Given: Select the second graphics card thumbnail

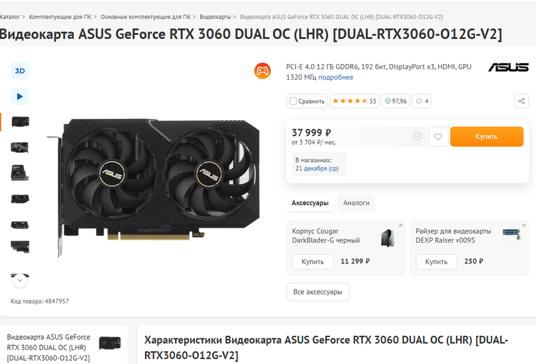Looking at the screenshot, I should 20,148.
